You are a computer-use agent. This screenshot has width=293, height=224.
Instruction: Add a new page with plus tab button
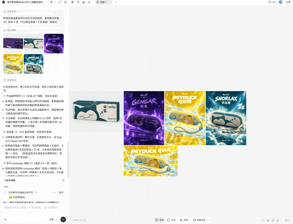point(116,2)
